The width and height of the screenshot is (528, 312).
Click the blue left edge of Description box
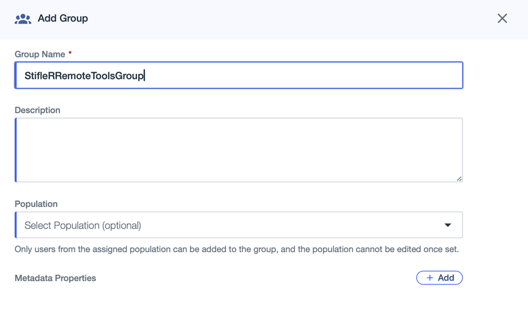(16, 150)
